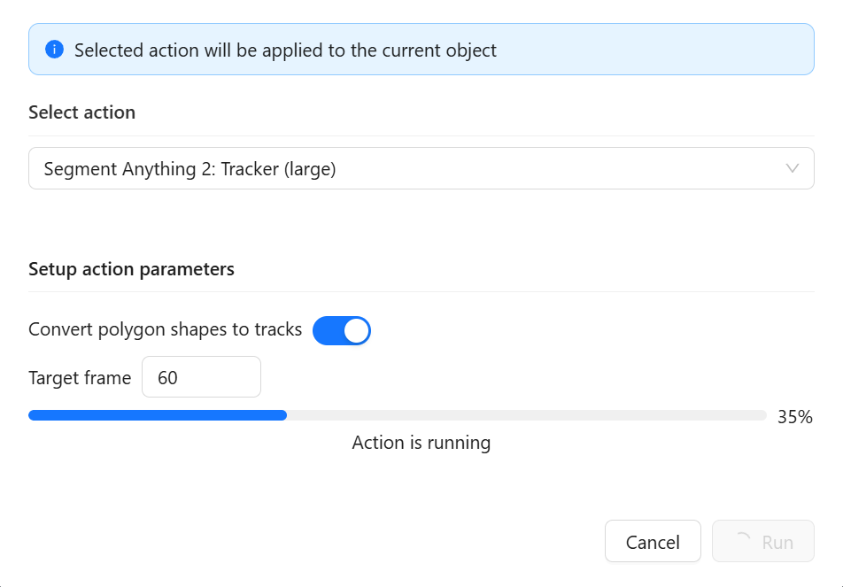Click the "Selected action will be applied" banner message

(285, 50)
